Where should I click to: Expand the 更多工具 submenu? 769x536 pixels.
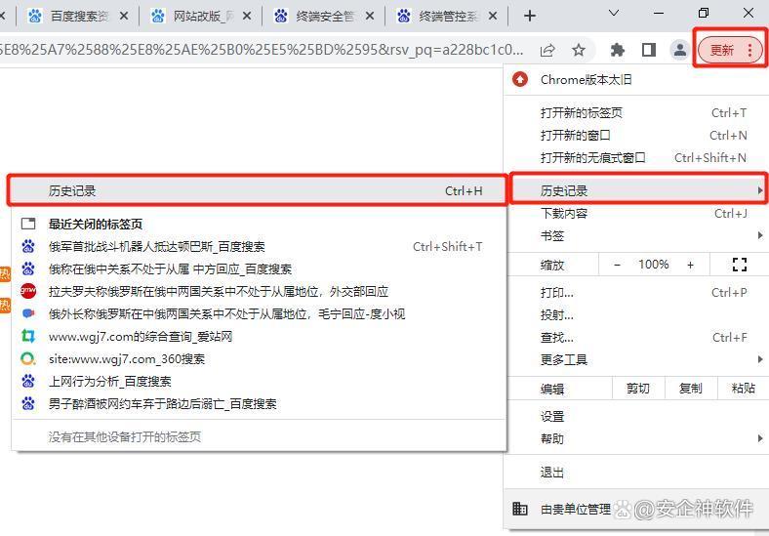point(636,360)
